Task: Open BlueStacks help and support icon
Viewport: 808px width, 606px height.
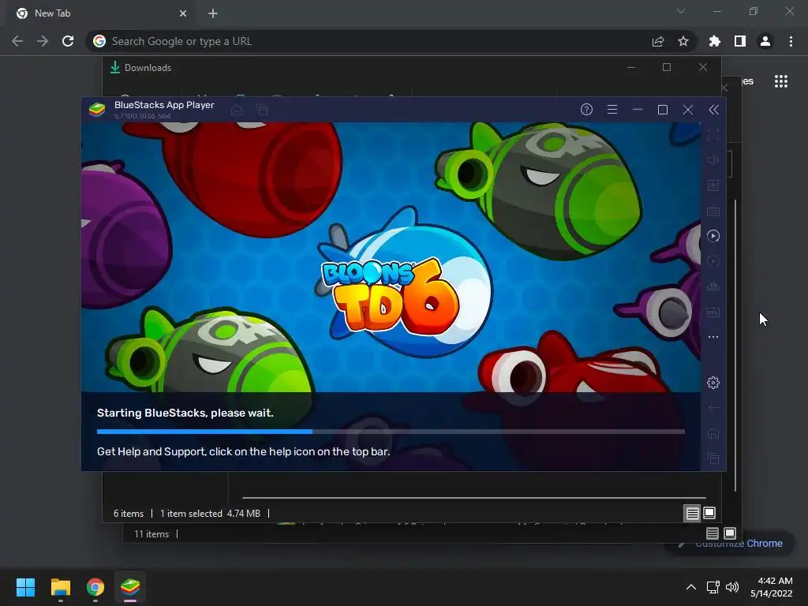Action: click(586, 109)
